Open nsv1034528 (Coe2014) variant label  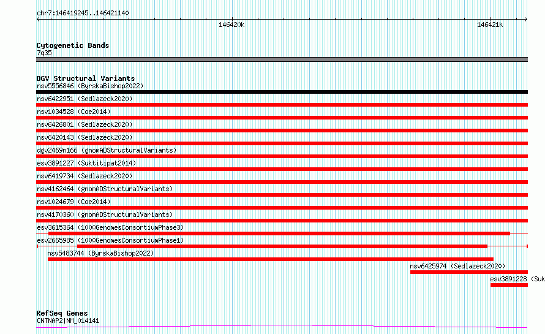[73, 112]
